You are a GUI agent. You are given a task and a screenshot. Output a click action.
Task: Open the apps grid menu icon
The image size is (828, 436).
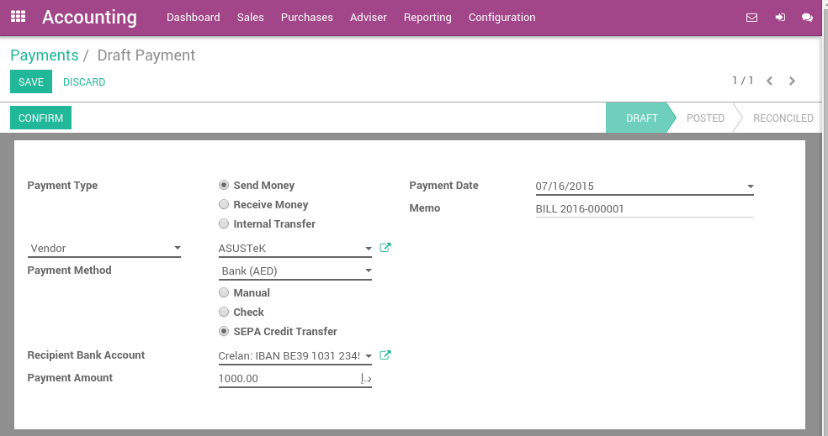click(19, 17)
